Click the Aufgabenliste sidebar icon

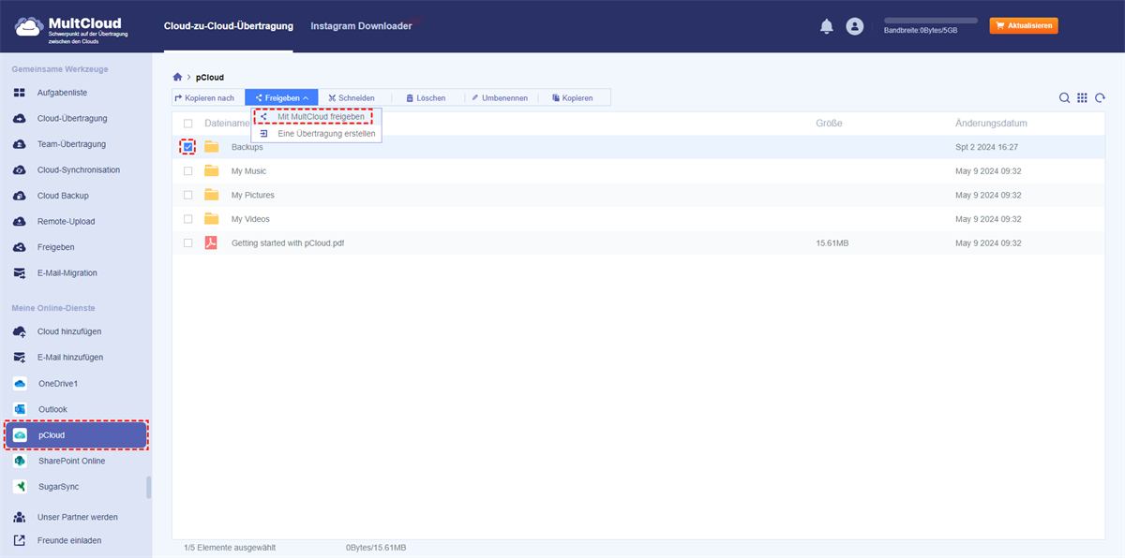pos(20,93)
